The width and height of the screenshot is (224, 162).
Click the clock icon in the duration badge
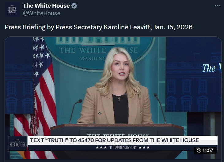199,150
